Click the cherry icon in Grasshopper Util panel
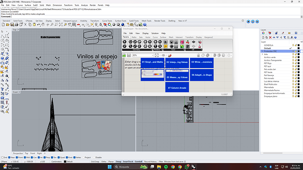 (188, 42)
